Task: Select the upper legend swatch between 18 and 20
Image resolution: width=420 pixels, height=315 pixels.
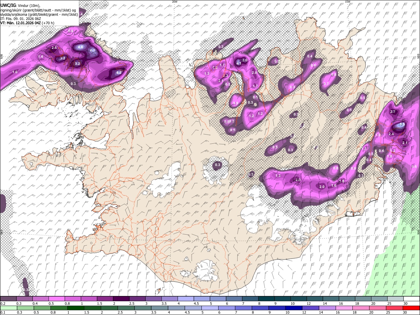Action: point(363,299)
